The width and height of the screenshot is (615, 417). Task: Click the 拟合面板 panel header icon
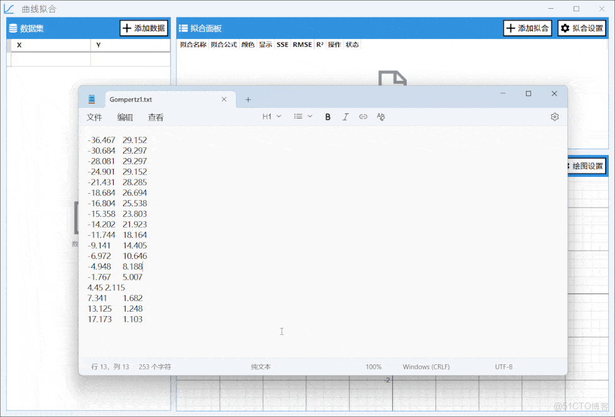(x=183, y=28)
